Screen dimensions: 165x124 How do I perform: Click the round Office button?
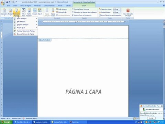[x=3, y=3]
